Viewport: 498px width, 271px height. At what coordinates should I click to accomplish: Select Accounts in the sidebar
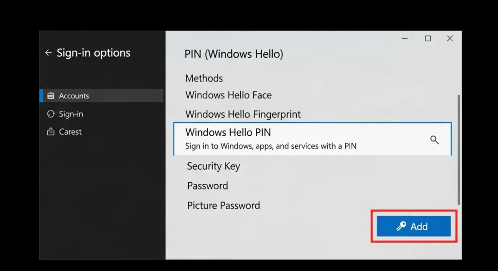(x=101, y=96)
